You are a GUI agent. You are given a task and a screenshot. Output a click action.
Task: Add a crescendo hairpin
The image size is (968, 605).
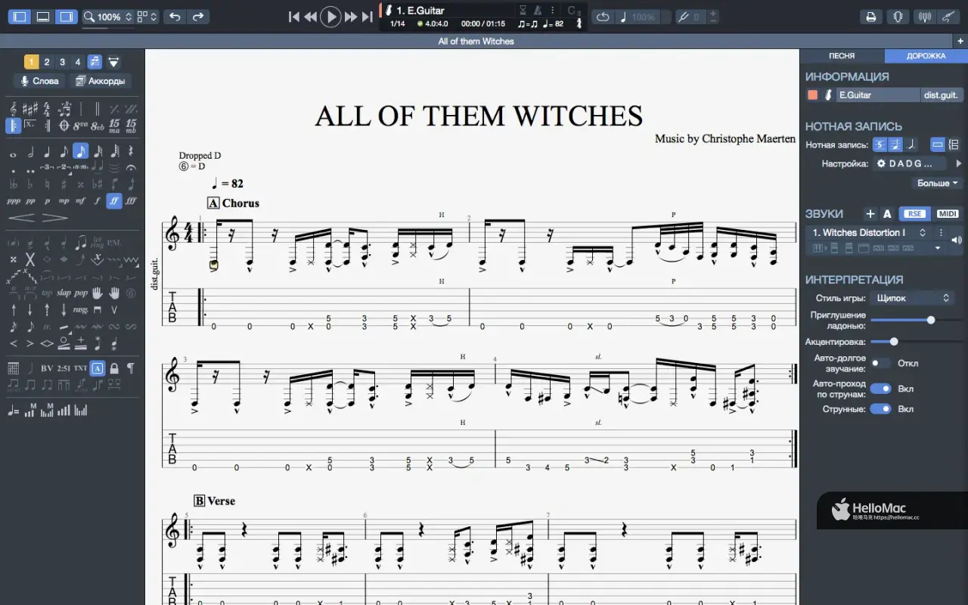22,218
